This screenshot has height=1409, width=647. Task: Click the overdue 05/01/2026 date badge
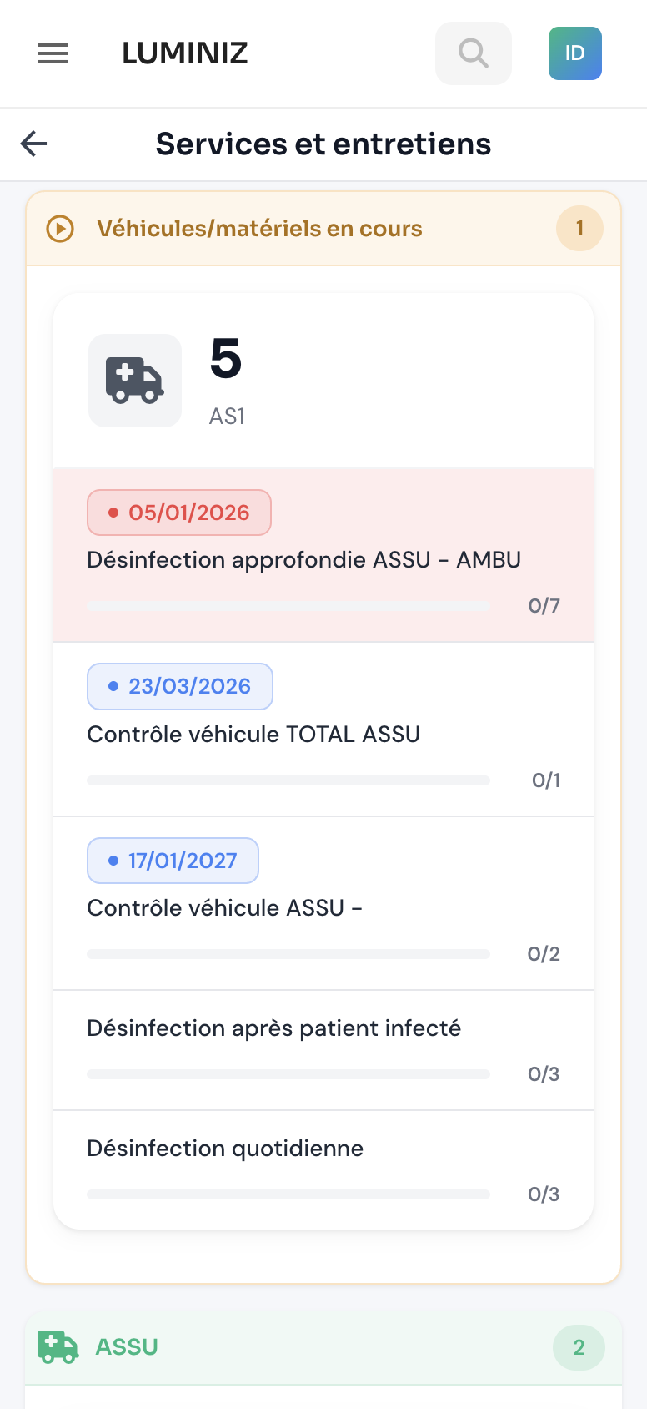pos(179,513)
